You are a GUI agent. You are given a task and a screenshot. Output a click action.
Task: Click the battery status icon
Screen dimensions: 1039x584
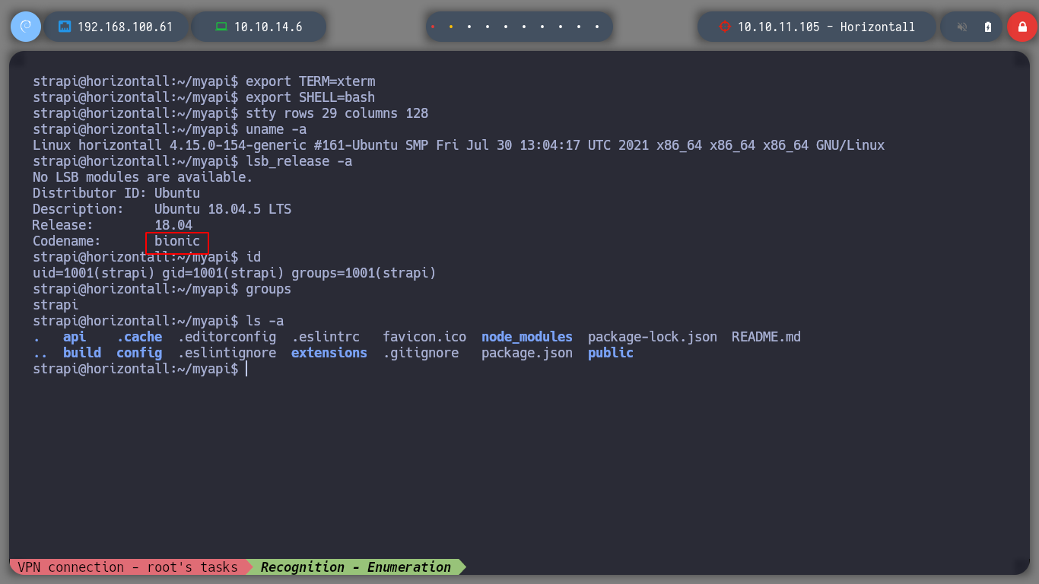tap(988, 27)
